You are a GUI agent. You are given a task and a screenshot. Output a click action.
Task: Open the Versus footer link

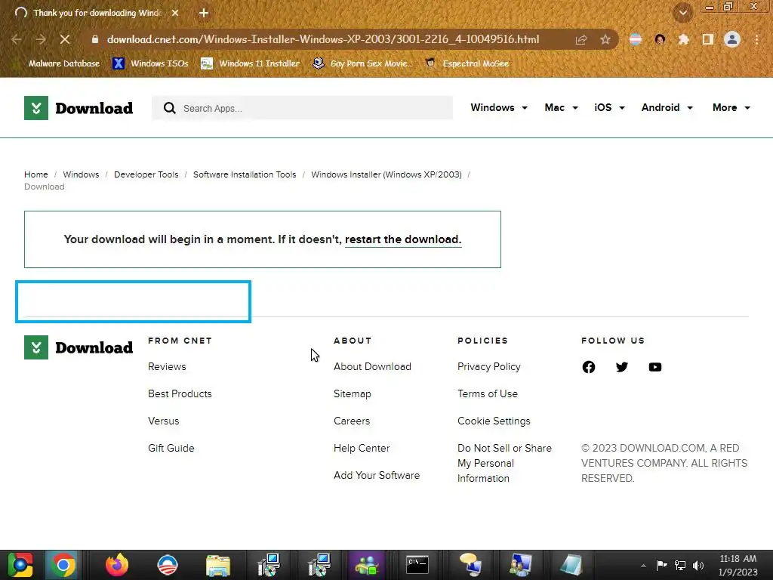point(164,421)
